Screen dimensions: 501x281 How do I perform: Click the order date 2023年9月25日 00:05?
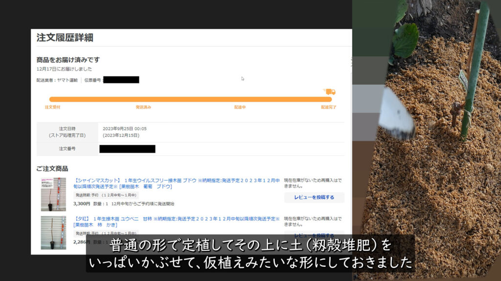coord(125,129)
